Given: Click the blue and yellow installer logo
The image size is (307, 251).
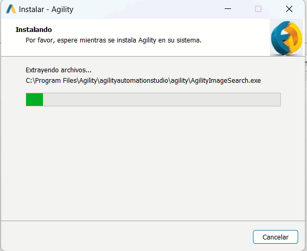Looking at the screenshot, I should pyautogui.click(x=286, y=37).
